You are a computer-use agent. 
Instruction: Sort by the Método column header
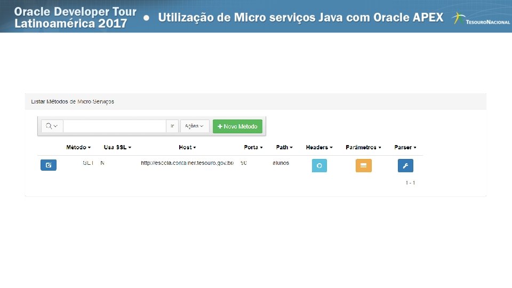click(x=78, y=147)
